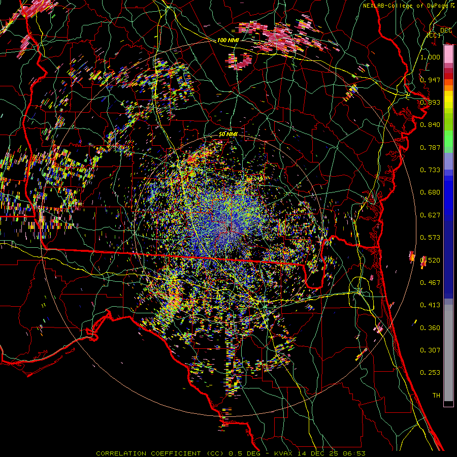Click the 0.893 legend value
The width and height of the screenshot is (457, 457).
click(x=430, y=102)
